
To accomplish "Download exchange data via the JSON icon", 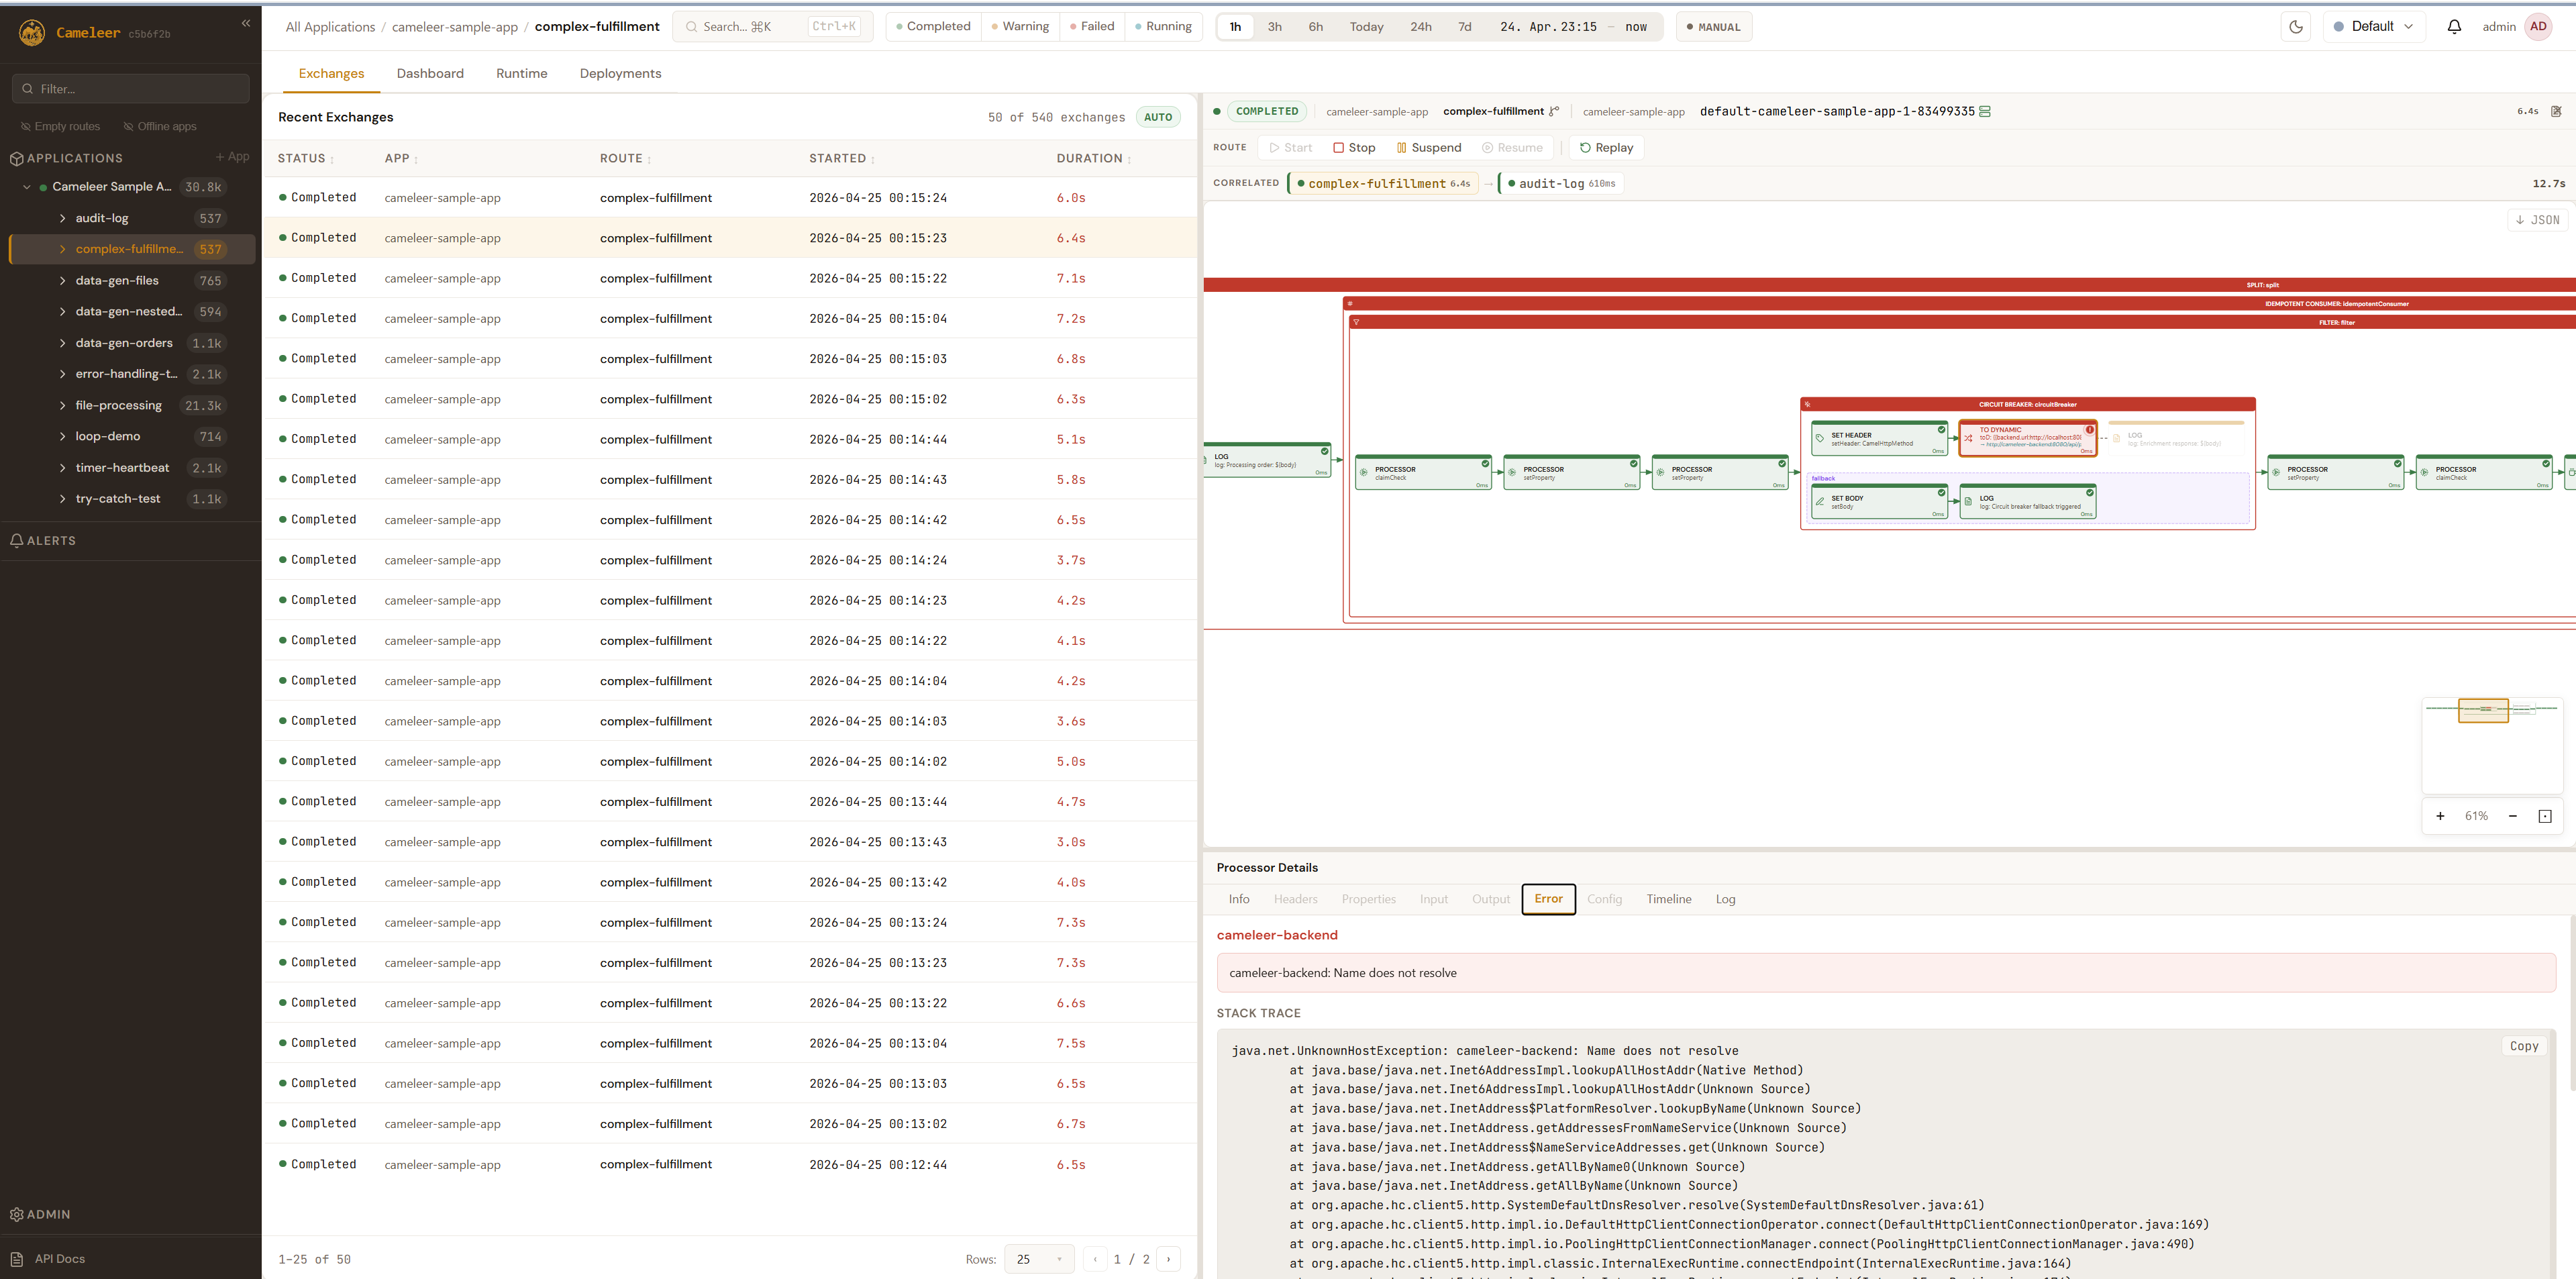I will [2537, 219].
